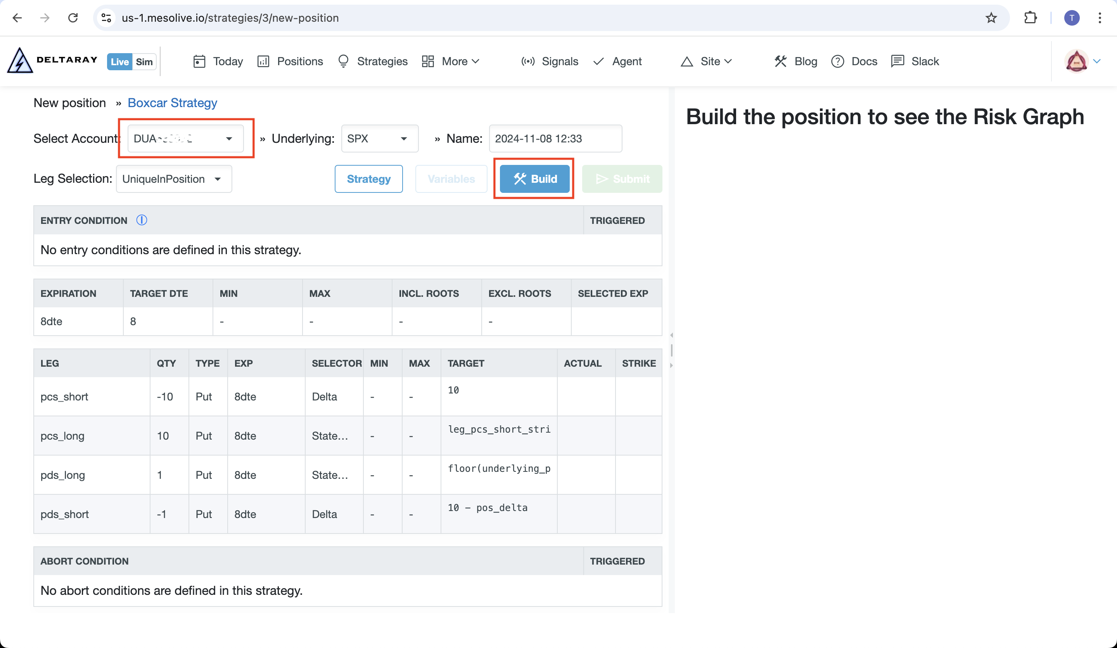Switch to the Strategy tab

tap(368, 179)
